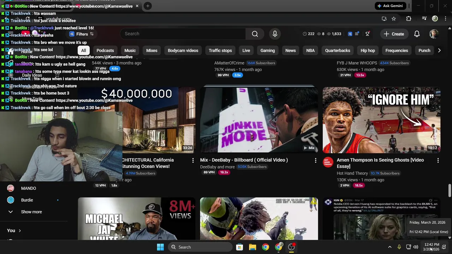Click the Ask Gemini button

[x=390, y=6]
